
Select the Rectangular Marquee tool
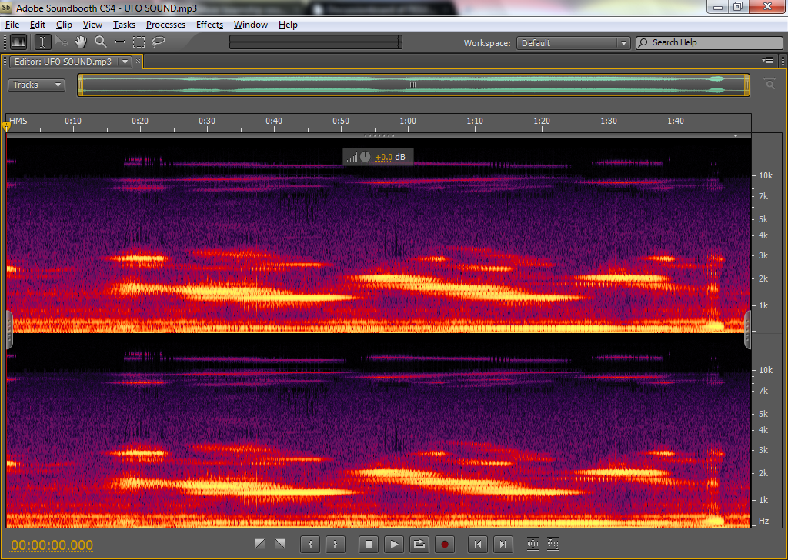139,42
